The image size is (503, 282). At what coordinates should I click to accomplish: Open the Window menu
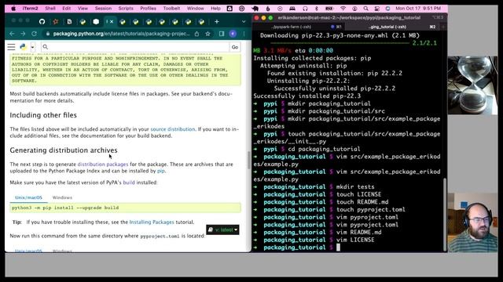pos(196,9)
